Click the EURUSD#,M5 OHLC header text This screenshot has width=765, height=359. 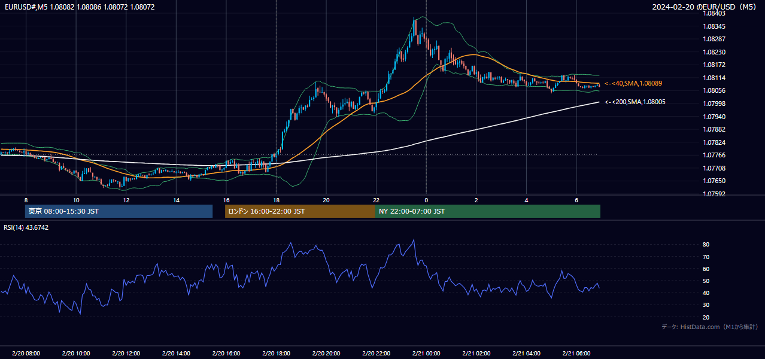78,7
